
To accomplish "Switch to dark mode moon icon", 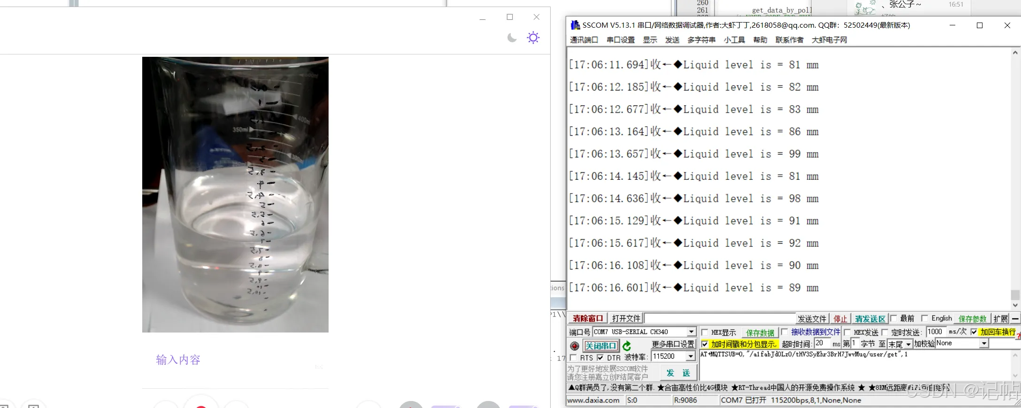I will coord(512,38).
